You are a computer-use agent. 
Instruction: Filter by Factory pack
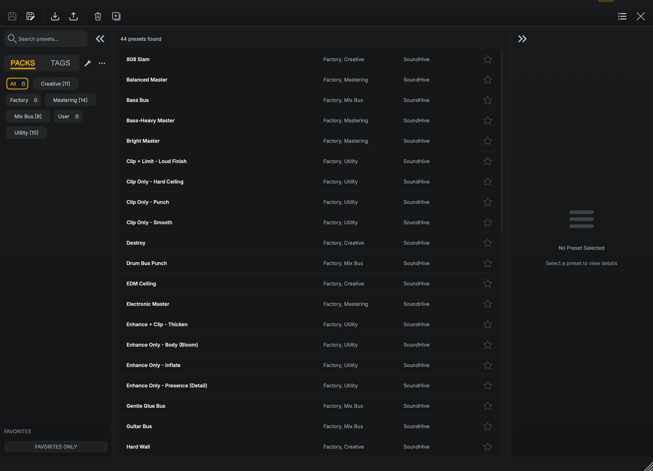[x=23, y=100]
